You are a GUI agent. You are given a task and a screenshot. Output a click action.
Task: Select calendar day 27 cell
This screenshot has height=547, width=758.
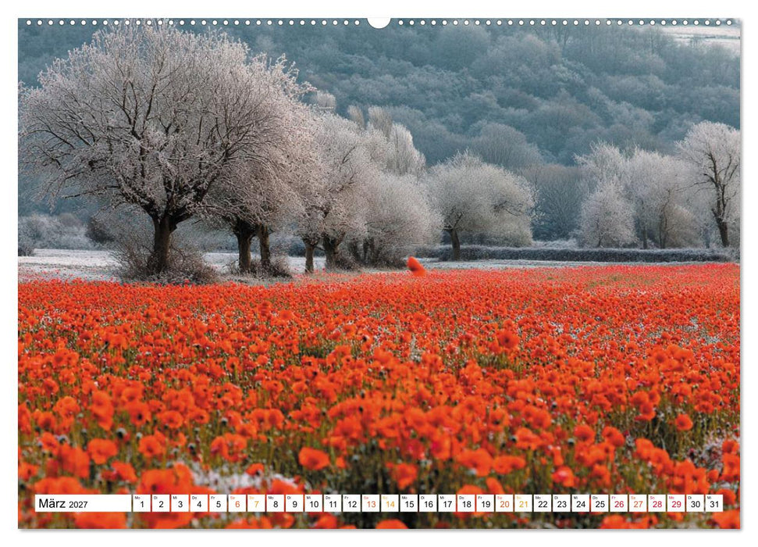click(638, 503)
